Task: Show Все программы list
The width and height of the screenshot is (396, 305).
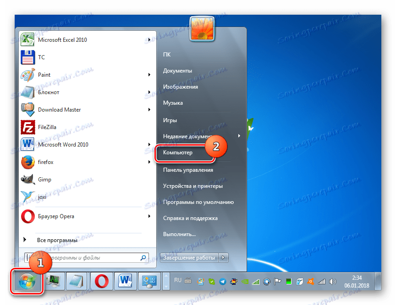Action: pos(57,240)
